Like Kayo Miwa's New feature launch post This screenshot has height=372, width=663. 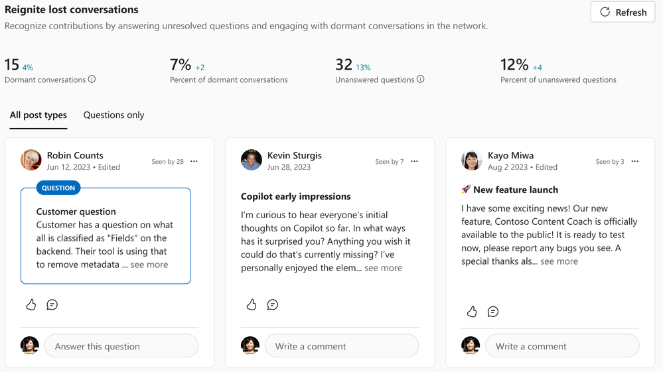(x=472, y=311)
